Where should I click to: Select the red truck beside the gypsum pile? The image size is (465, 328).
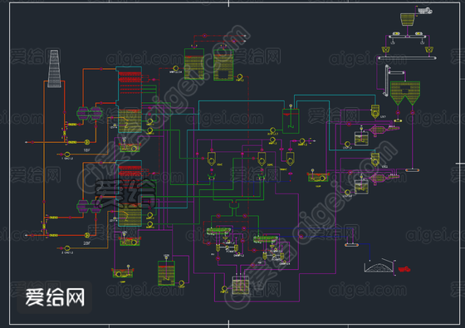(x=404, y=269)
